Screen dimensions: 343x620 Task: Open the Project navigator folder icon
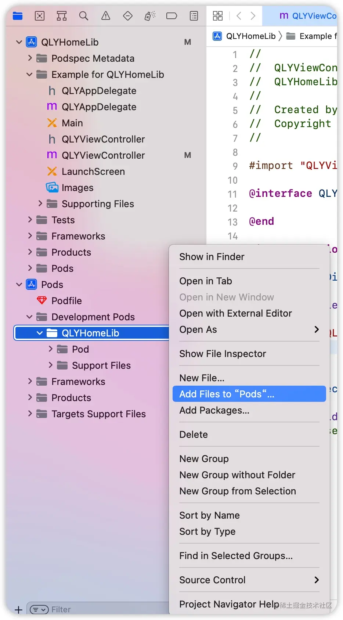coord(18,16)
